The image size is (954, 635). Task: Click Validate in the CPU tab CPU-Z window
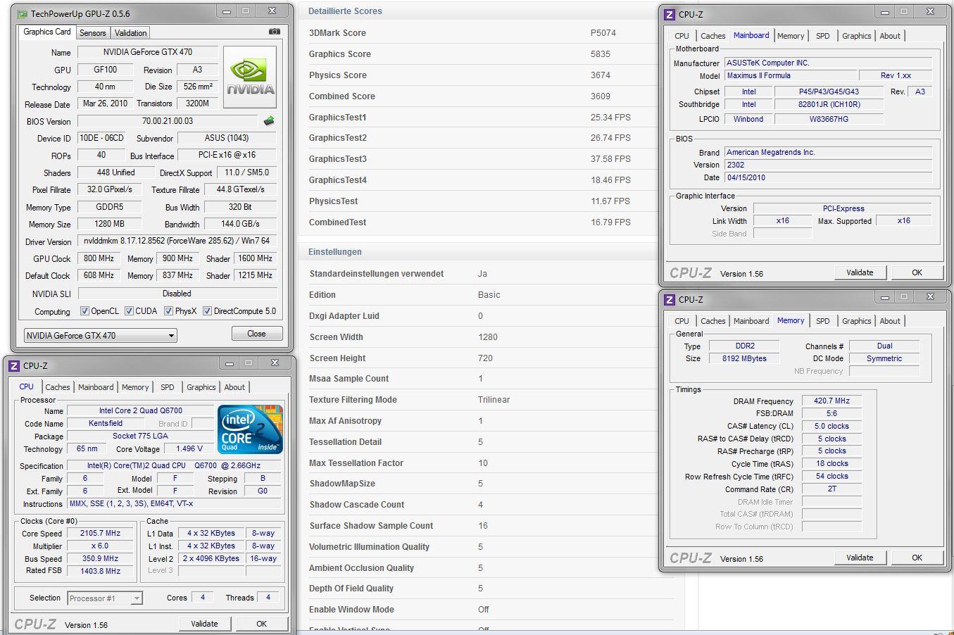click(204, 624)
